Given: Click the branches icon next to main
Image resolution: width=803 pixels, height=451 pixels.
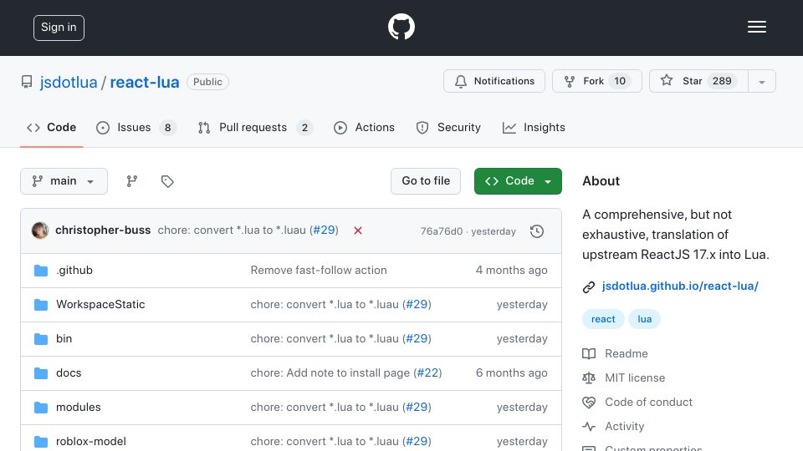Looking at the screenshot, I should tap(132, 181).
